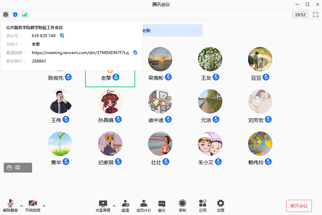Expand share screen options arrow
Screen dimensions: 322x215
(114, 206)
